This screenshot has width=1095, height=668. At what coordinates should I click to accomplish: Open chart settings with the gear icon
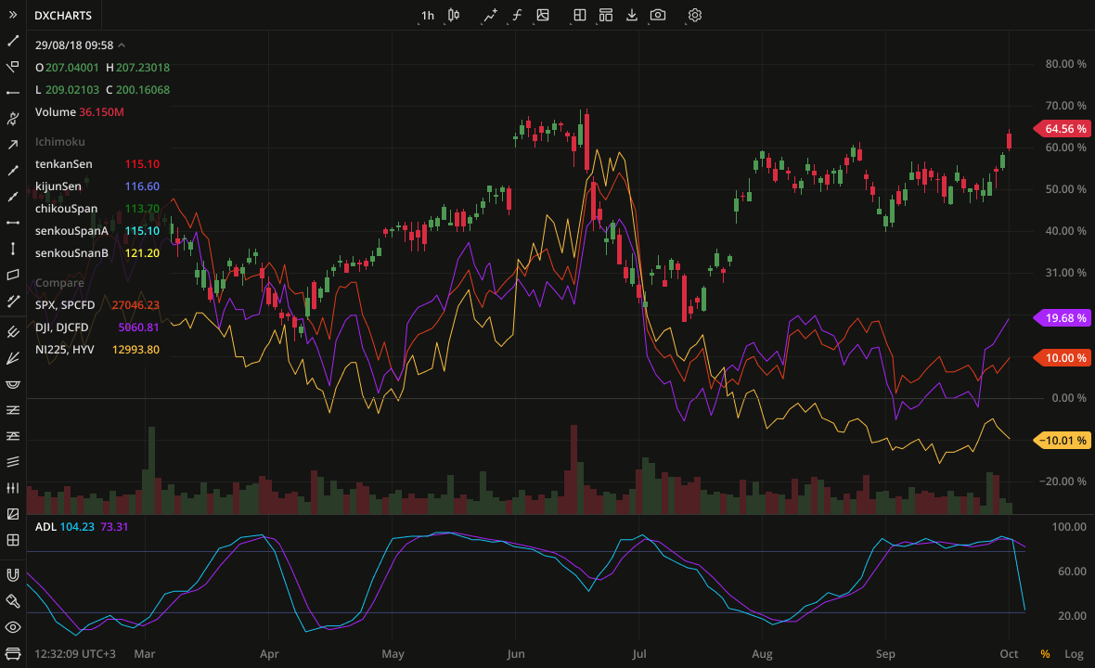(694, 15)
